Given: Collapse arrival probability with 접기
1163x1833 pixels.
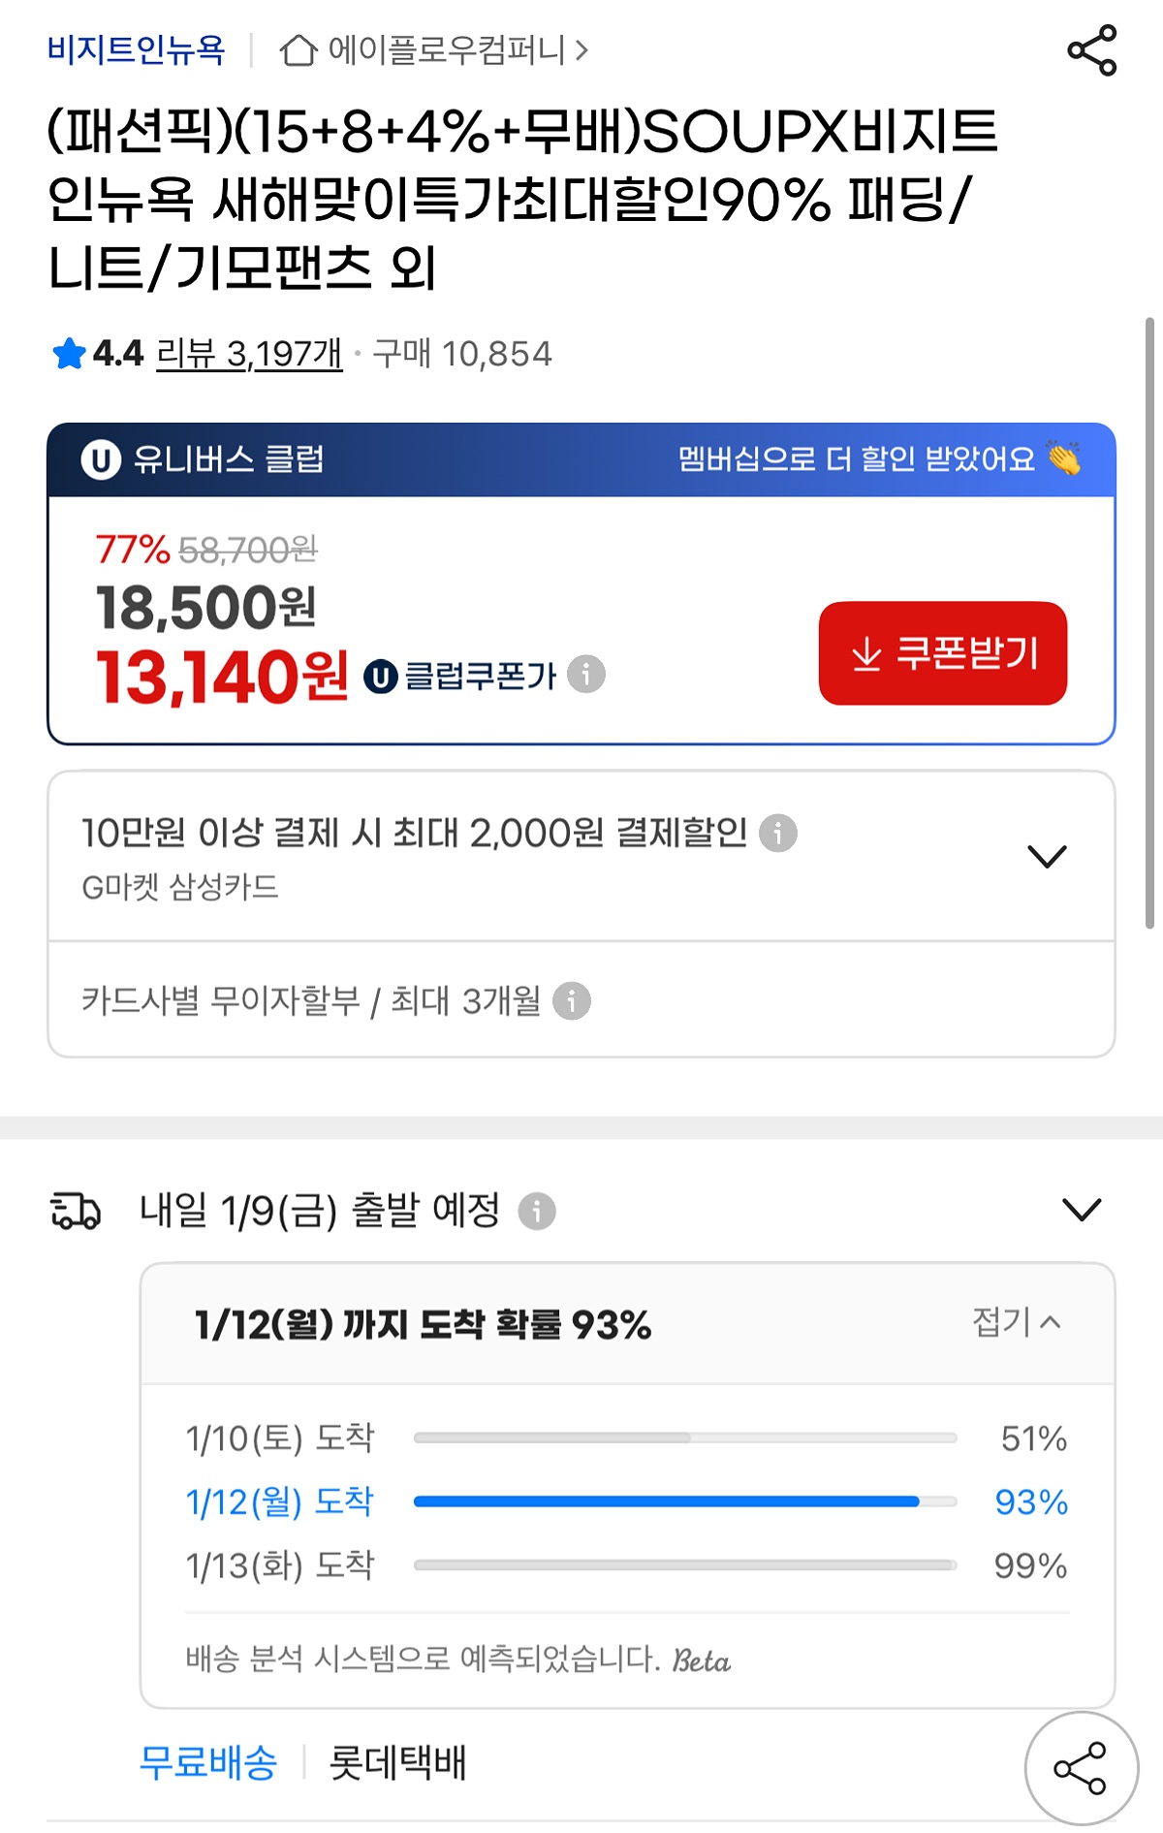Looking at the screenshot, I should tap(1017, 1321).
